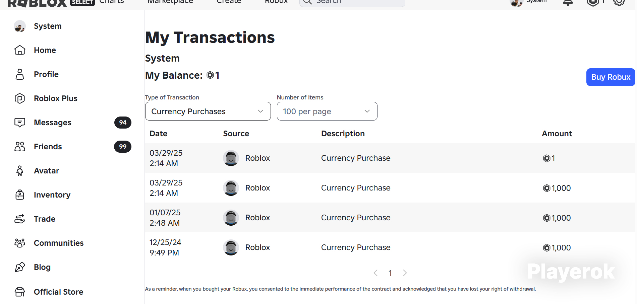This screenshot has height=304, width=637.
Task: Click the Description column header
Action: pyautogui.click(x=343, y=134)
